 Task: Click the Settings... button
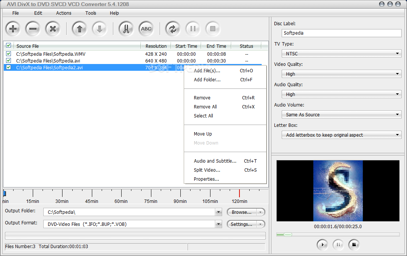(242, 224)
